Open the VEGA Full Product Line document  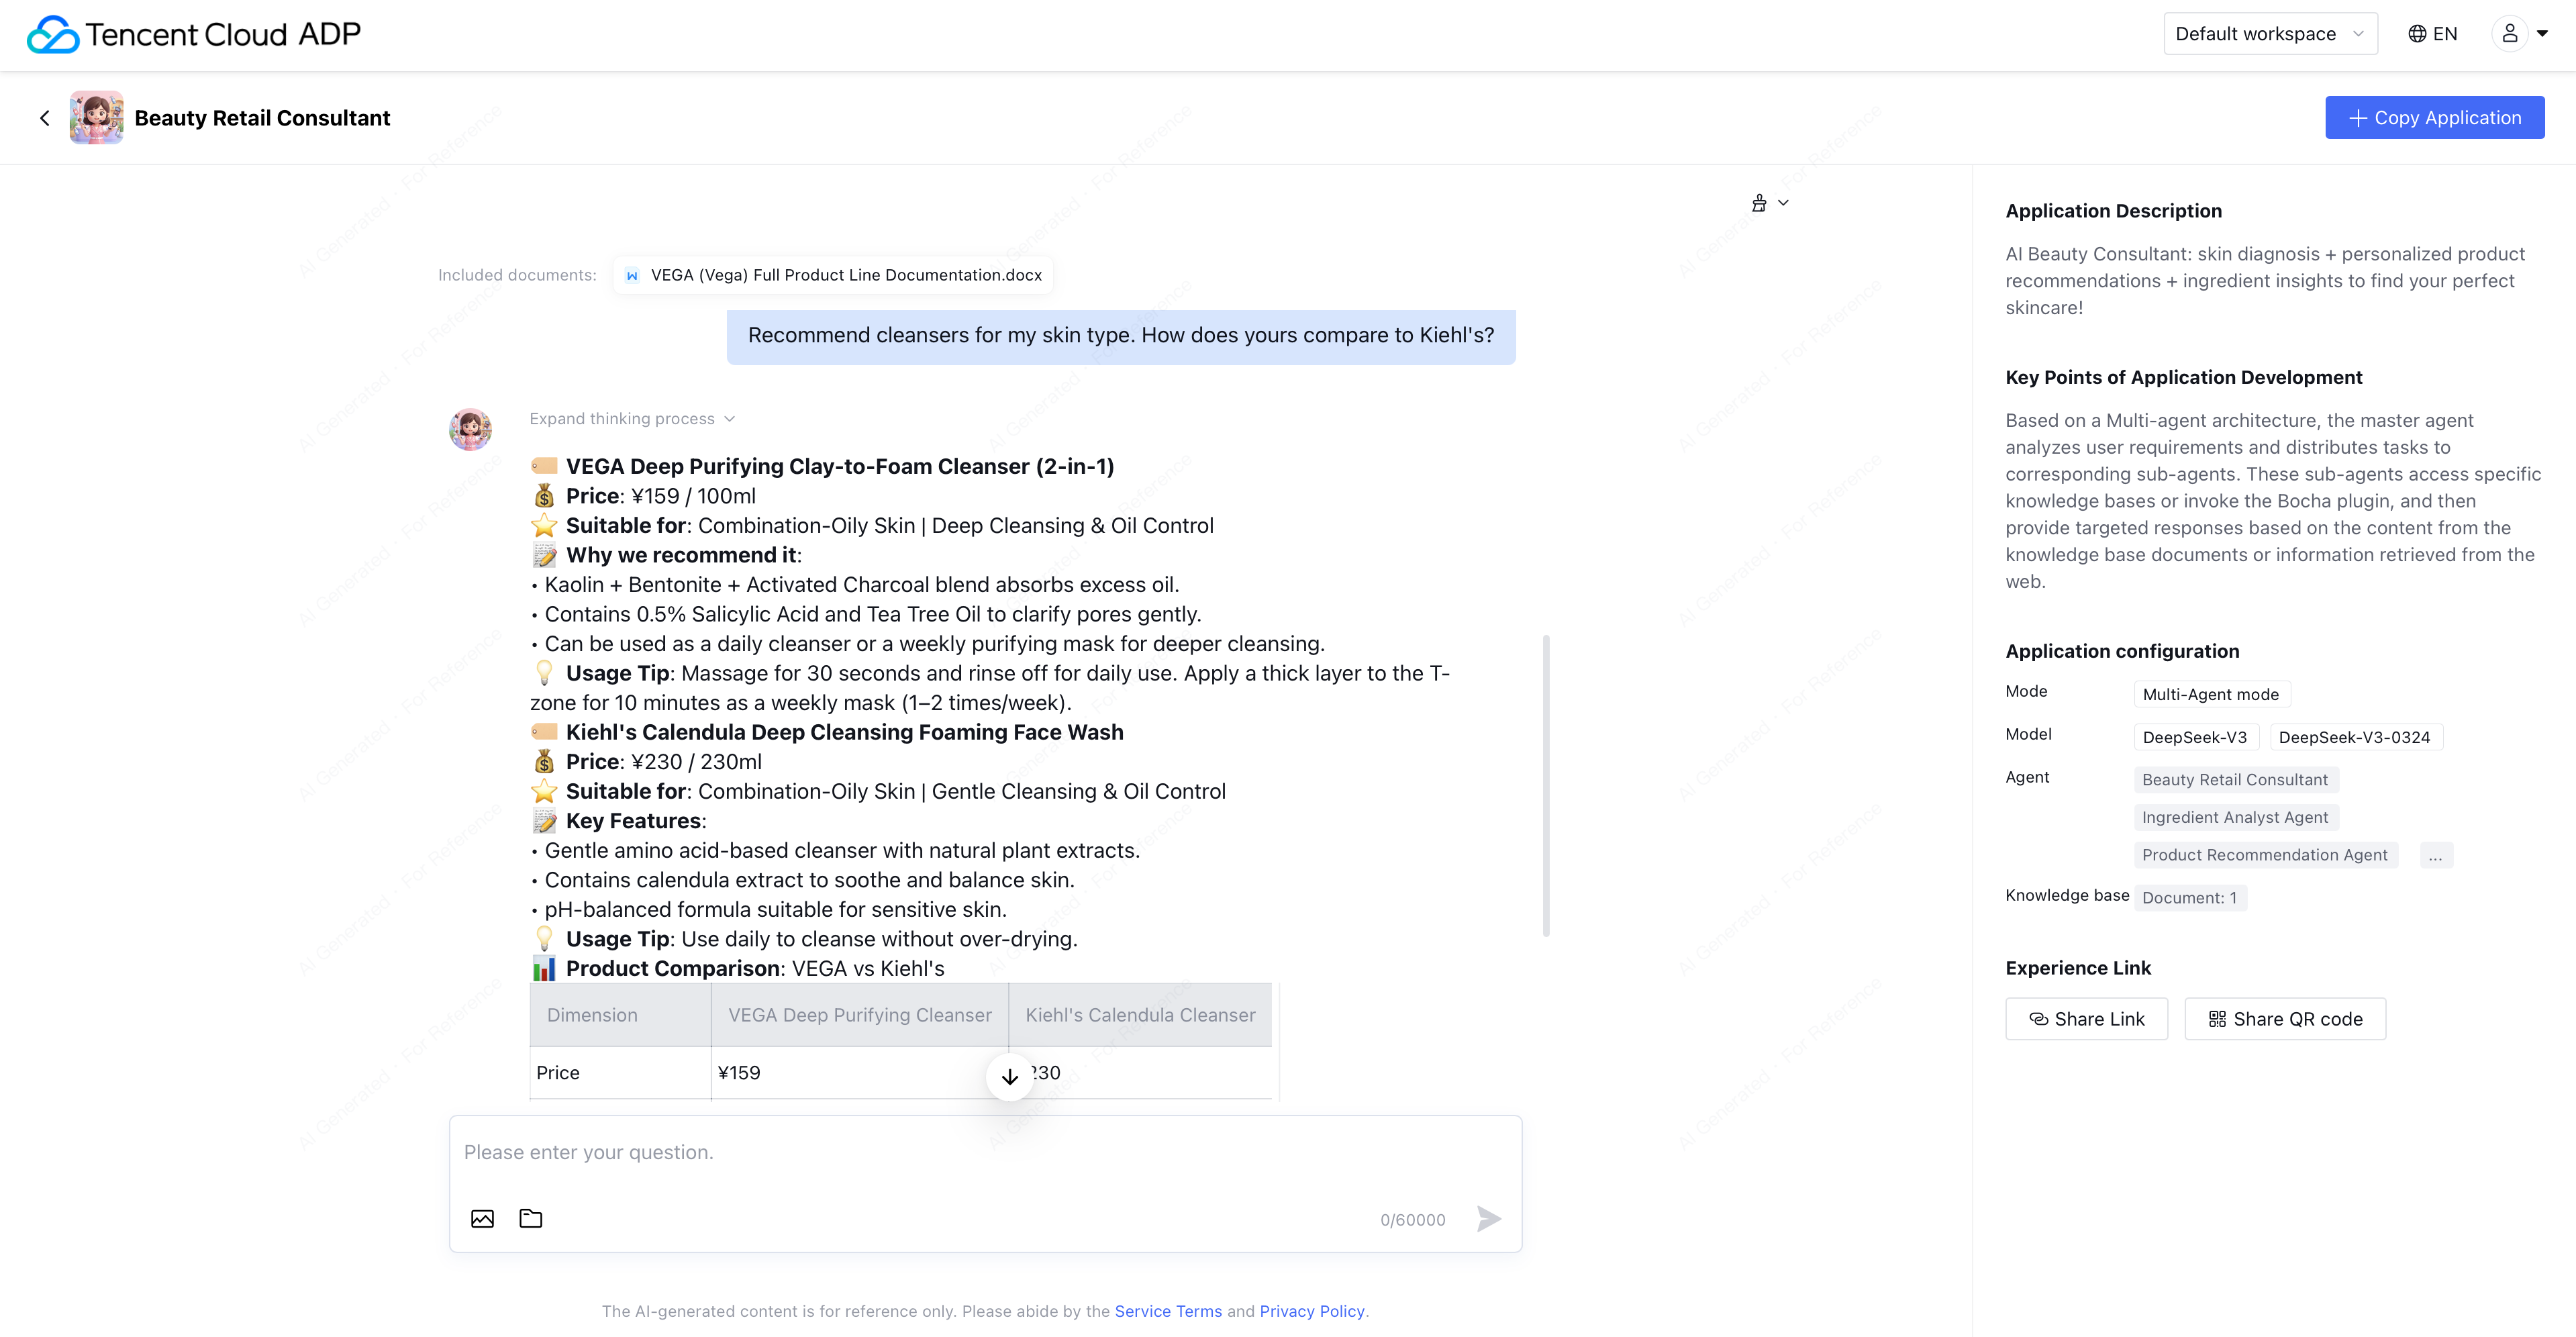(x=833, y=275)
